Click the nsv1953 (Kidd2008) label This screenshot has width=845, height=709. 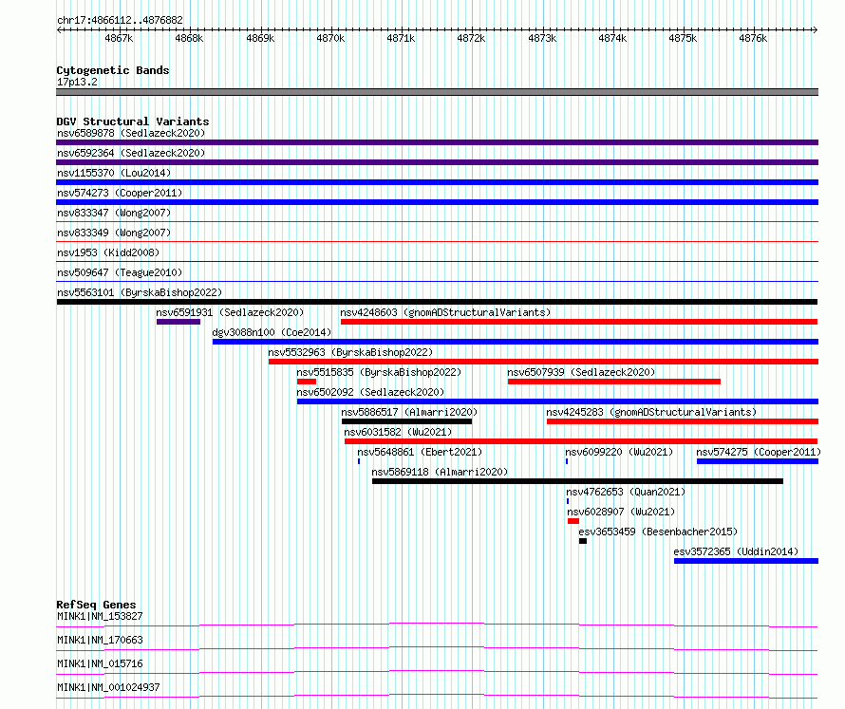click(x=108, y=252)
